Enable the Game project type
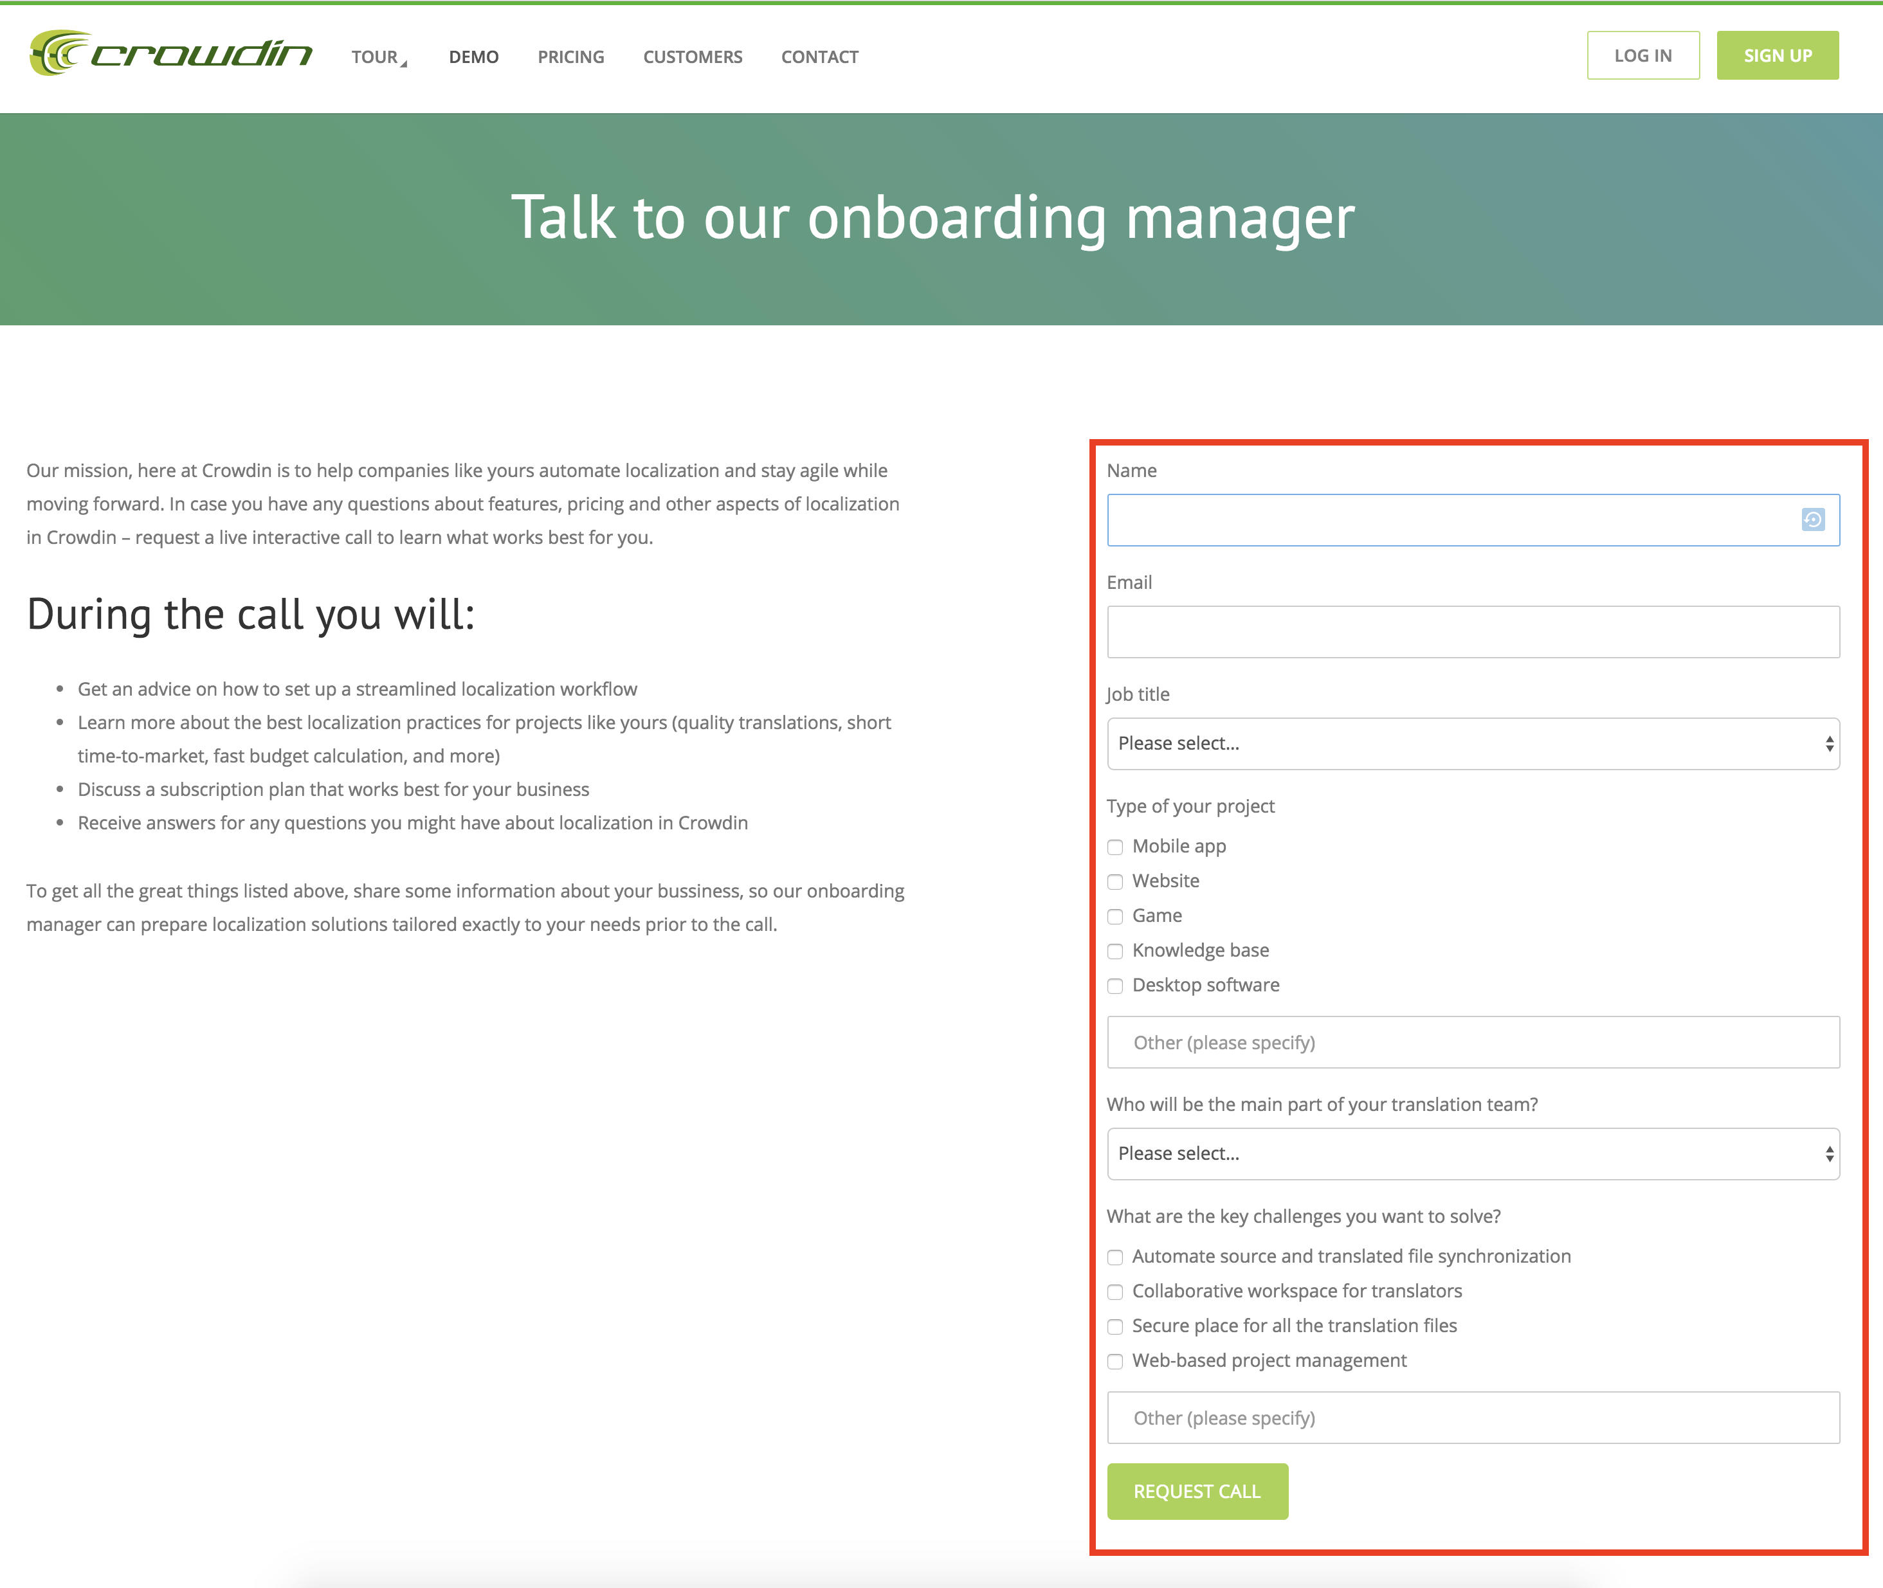Viewport: 1883px width, 1588px height. click(x=1115, y=916)
